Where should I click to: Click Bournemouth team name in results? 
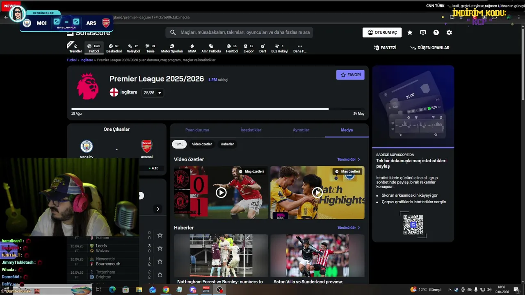108,264
